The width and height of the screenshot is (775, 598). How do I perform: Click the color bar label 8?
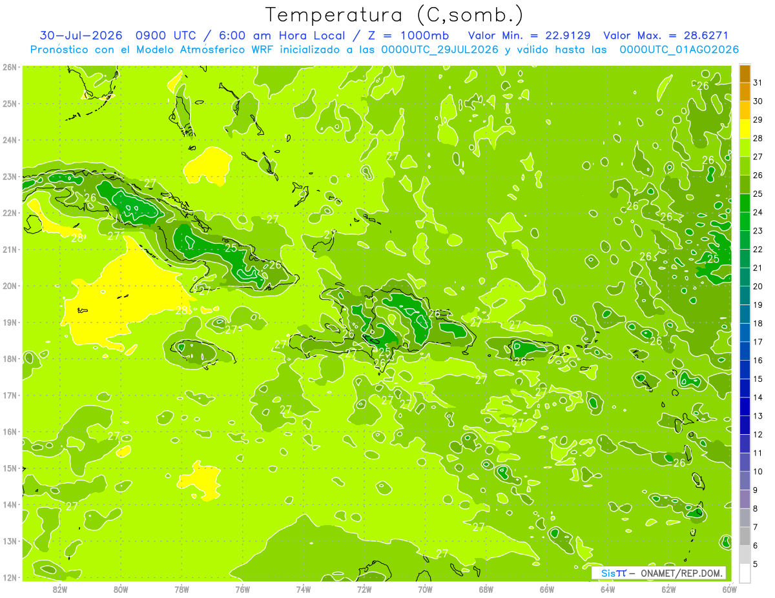coord(755,509)
